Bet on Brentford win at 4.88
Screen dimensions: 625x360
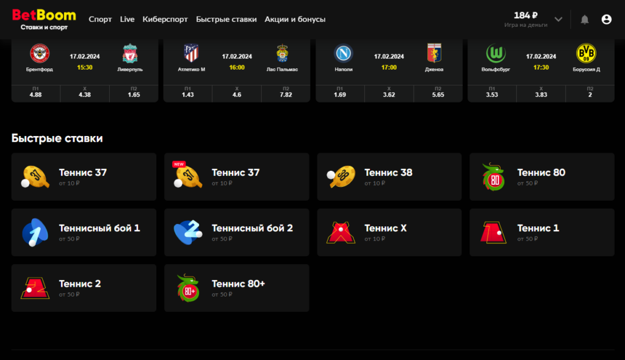35,93
